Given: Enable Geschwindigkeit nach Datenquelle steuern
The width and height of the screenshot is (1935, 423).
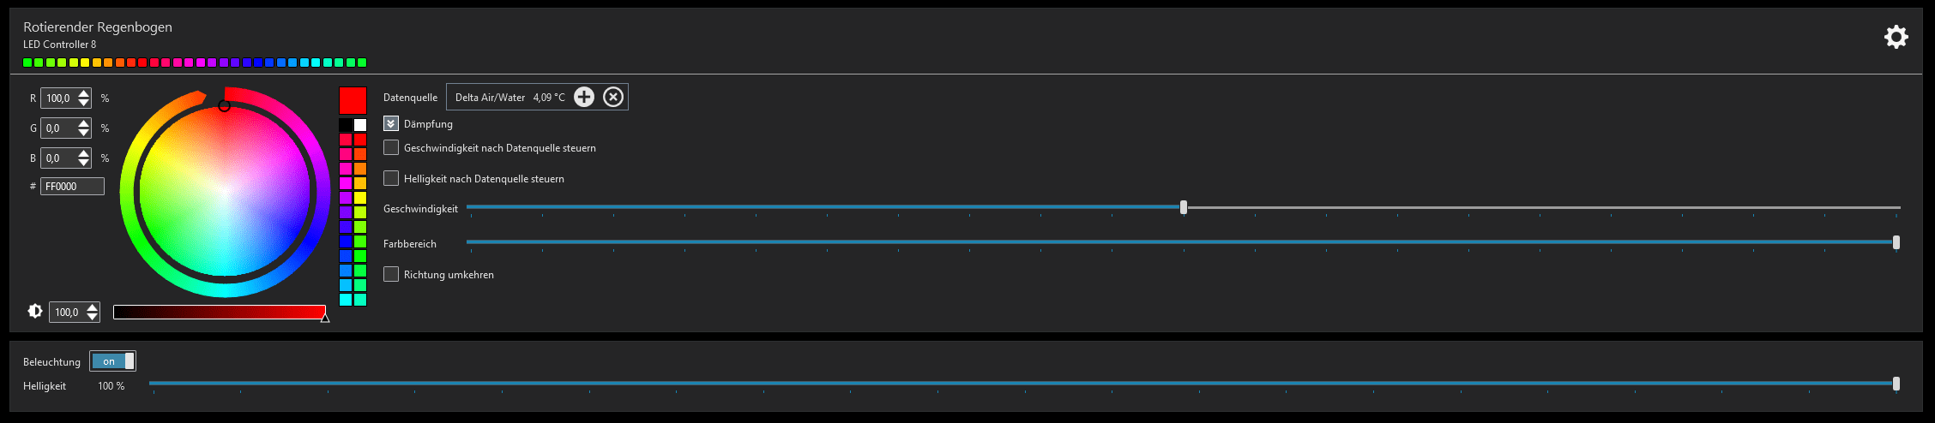Looking at the screenshot, I should (391, 147).
